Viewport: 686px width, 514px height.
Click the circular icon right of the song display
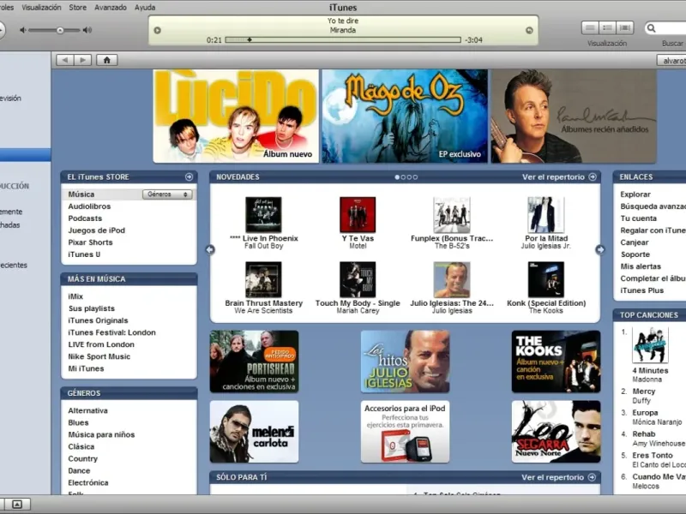[529, 30]
